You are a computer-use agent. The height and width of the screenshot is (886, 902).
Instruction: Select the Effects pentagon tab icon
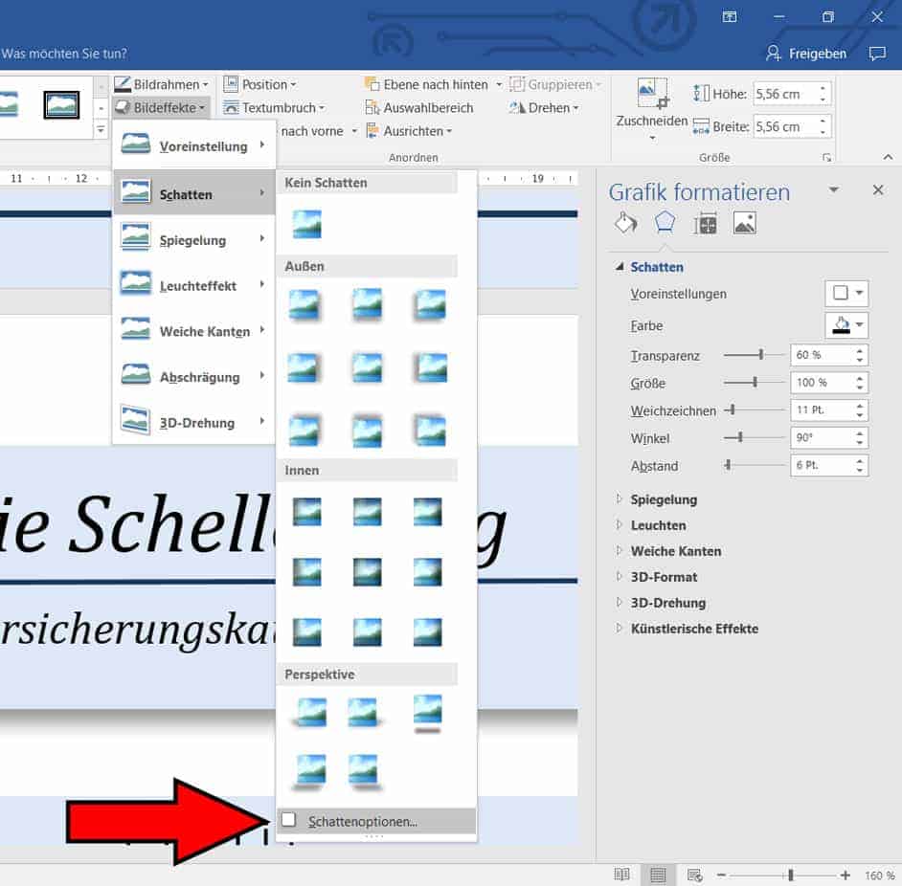tap(665, 223)
